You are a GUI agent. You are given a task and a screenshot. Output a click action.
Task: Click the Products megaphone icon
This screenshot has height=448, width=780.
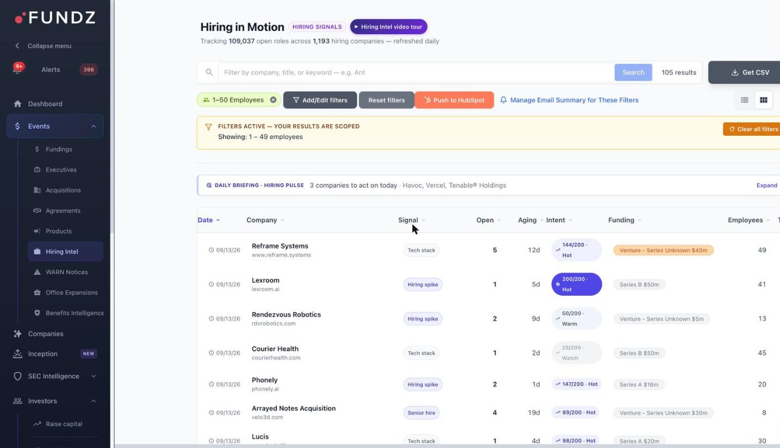click(37, 231)
